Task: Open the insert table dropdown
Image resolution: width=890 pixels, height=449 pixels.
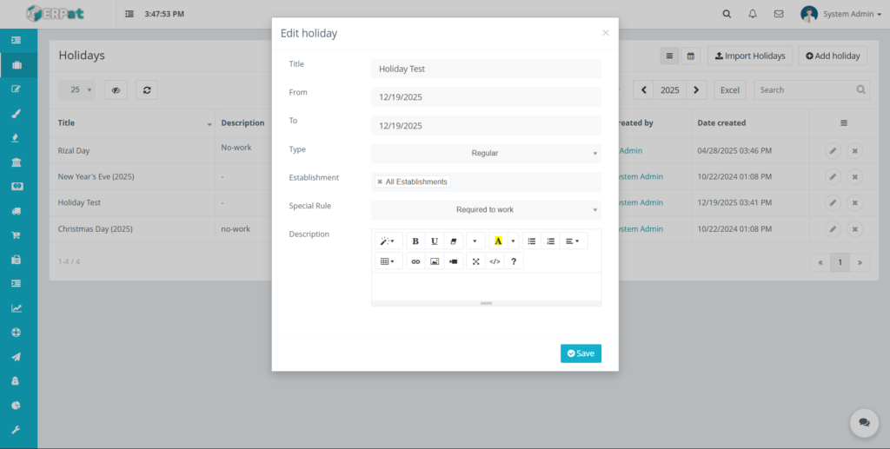Action: coord(389,261)
